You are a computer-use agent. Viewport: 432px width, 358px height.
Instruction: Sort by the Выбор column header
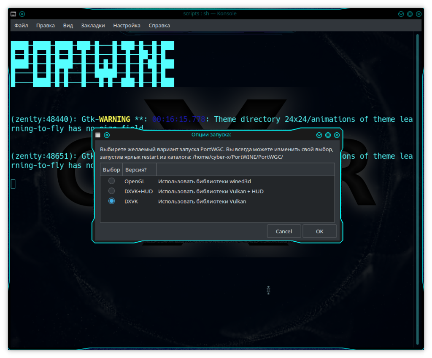click(111, 169)
